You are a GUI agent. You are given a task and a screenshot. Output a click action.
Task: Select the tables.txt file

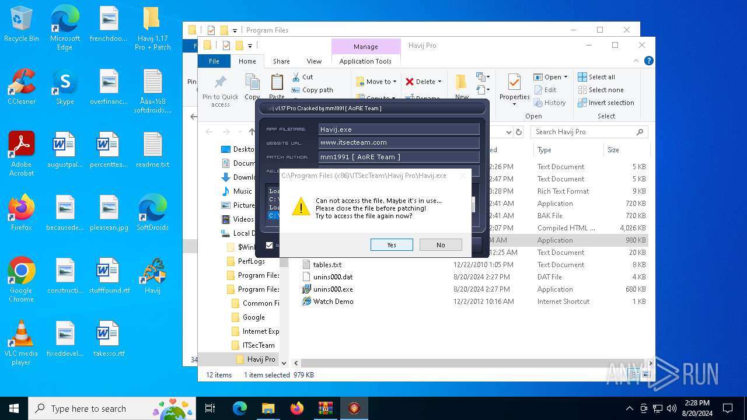[x=327, y=265]
